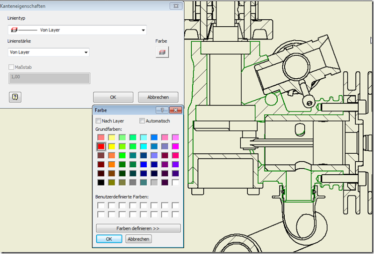Screen dimensions: 374x254
Task: Select the bright cyan color swatch
Action: click(x=144, y=146)
